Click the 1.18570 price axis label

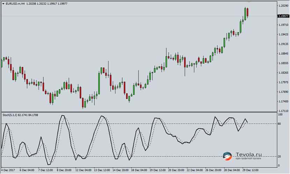click(283, 64)
